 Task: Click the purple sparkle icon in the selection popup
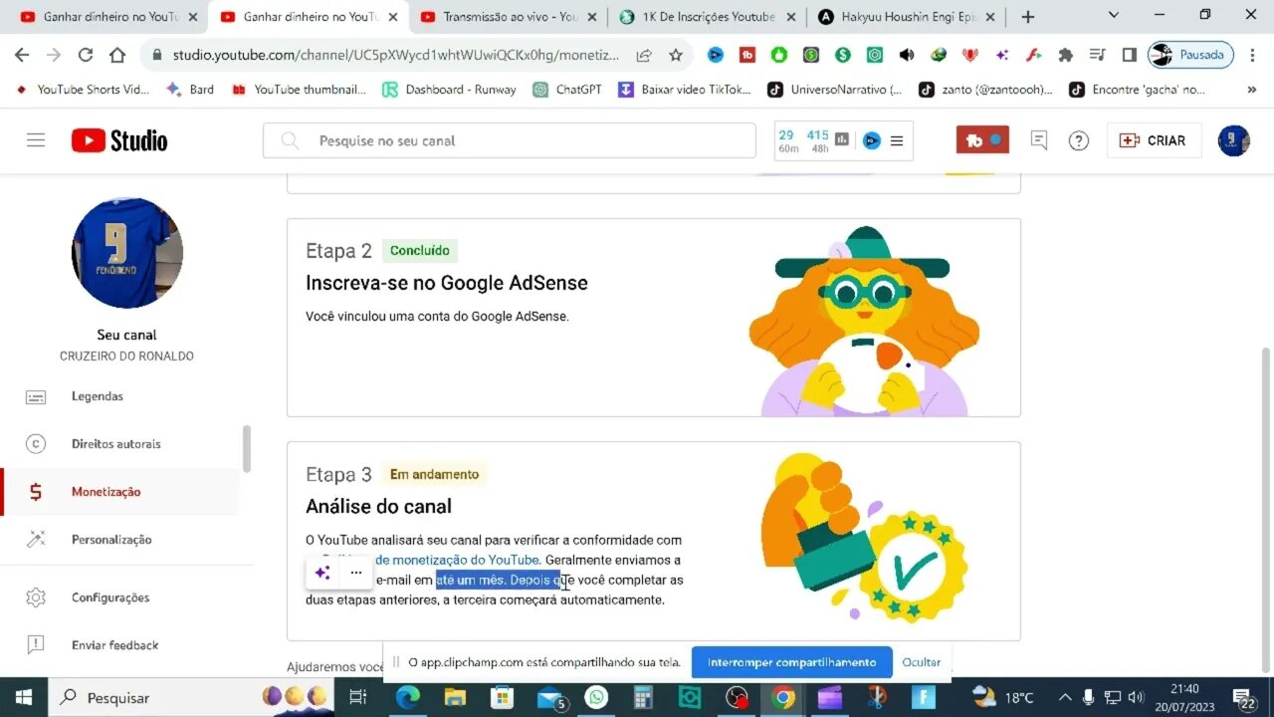tap(322, 573)
